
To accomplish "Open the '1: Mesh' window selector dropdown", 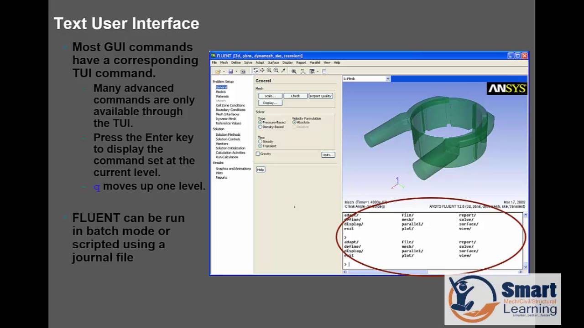I will coord(388,79).
